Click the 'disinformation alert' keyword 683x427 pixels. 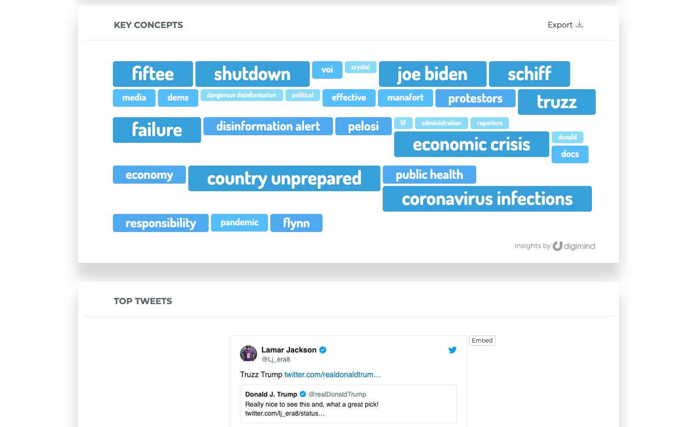coord(268,126)
